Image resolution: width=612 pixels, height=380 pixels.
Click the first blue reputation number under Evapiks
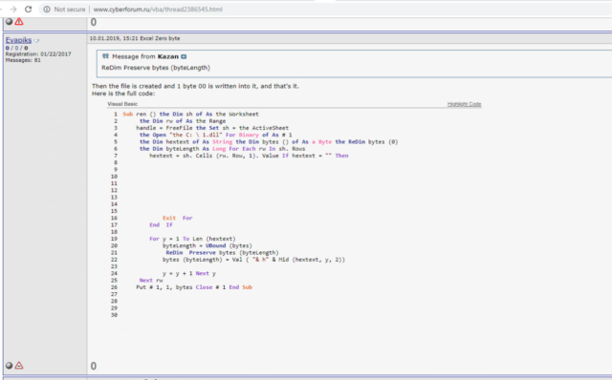pos(7,48)
